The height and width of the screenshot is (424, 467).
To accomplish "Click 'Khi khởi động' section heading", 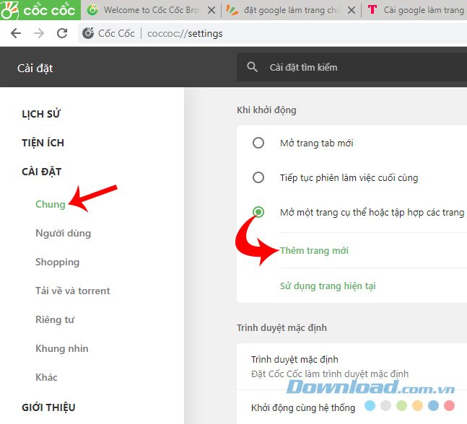I will click(x=266, y=110).
